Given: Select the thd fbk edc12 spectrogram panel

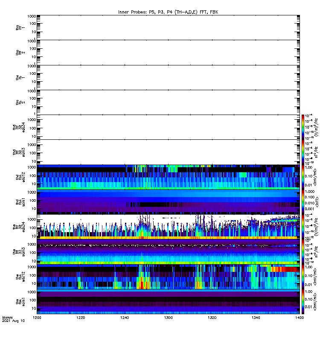Looking at the screenshot, I should [x=168, y=177].
